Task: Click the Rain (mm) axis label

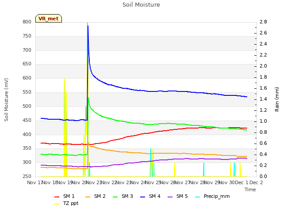Action: click(x=277, y=99)
